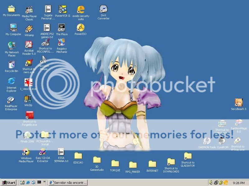Open the Recycle Bin

tap(12, 65)
